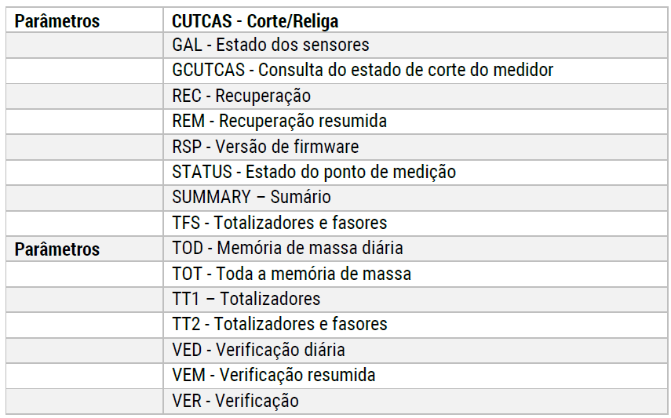This screenshot has width=671, height=418.
Task: Click VEM - Verificação resumida
Action: coord(274,375)
